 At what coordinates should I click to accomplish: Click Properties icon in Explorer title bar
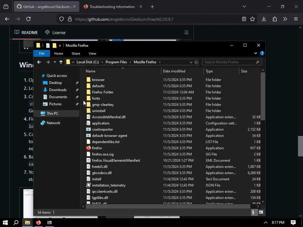tap(48, 45)
